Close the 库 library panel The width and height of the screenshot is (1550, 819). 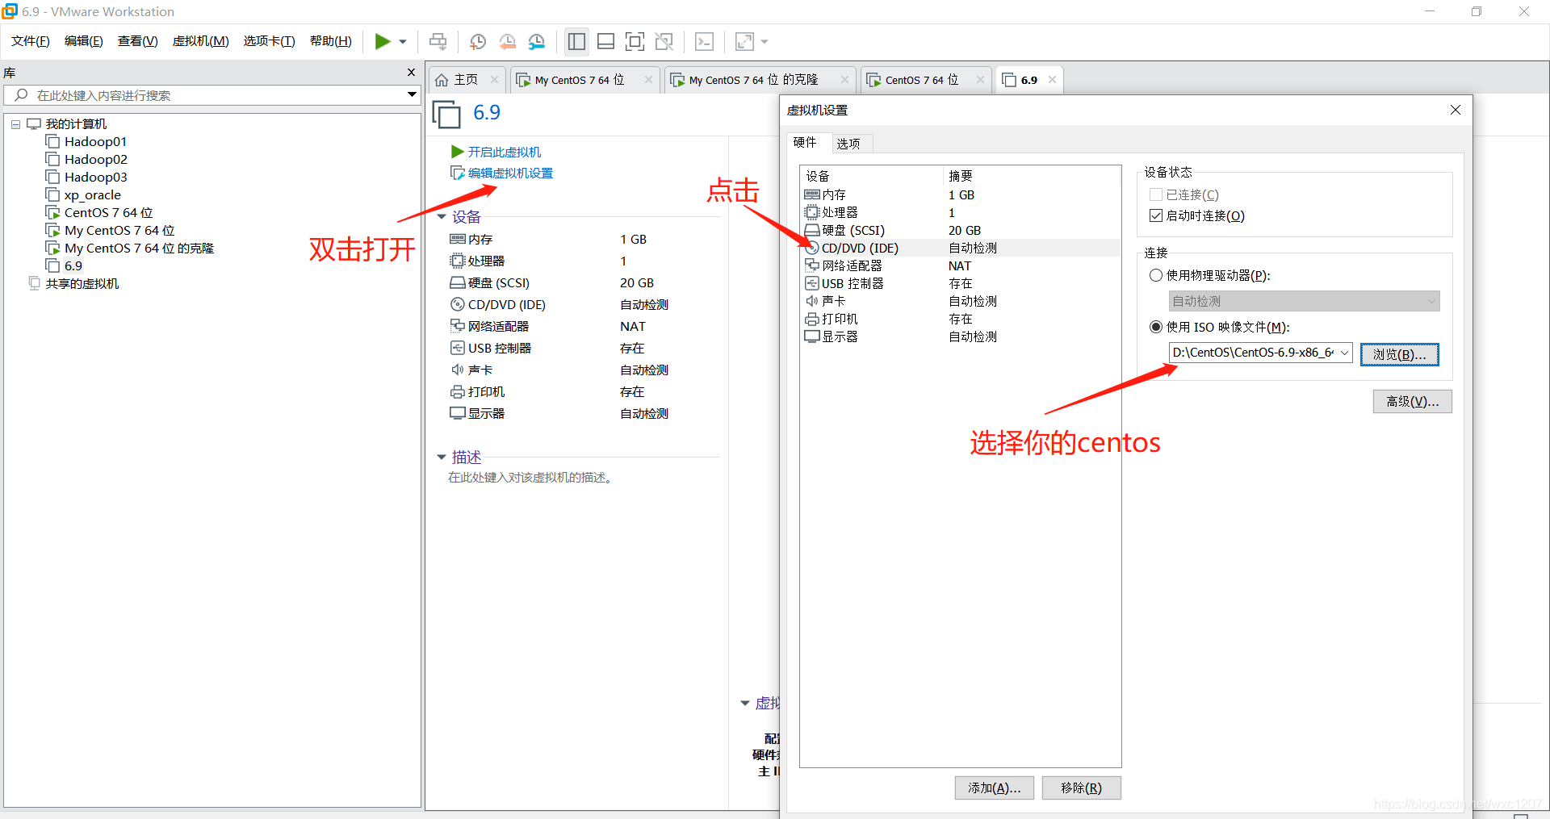coord(411,73)
